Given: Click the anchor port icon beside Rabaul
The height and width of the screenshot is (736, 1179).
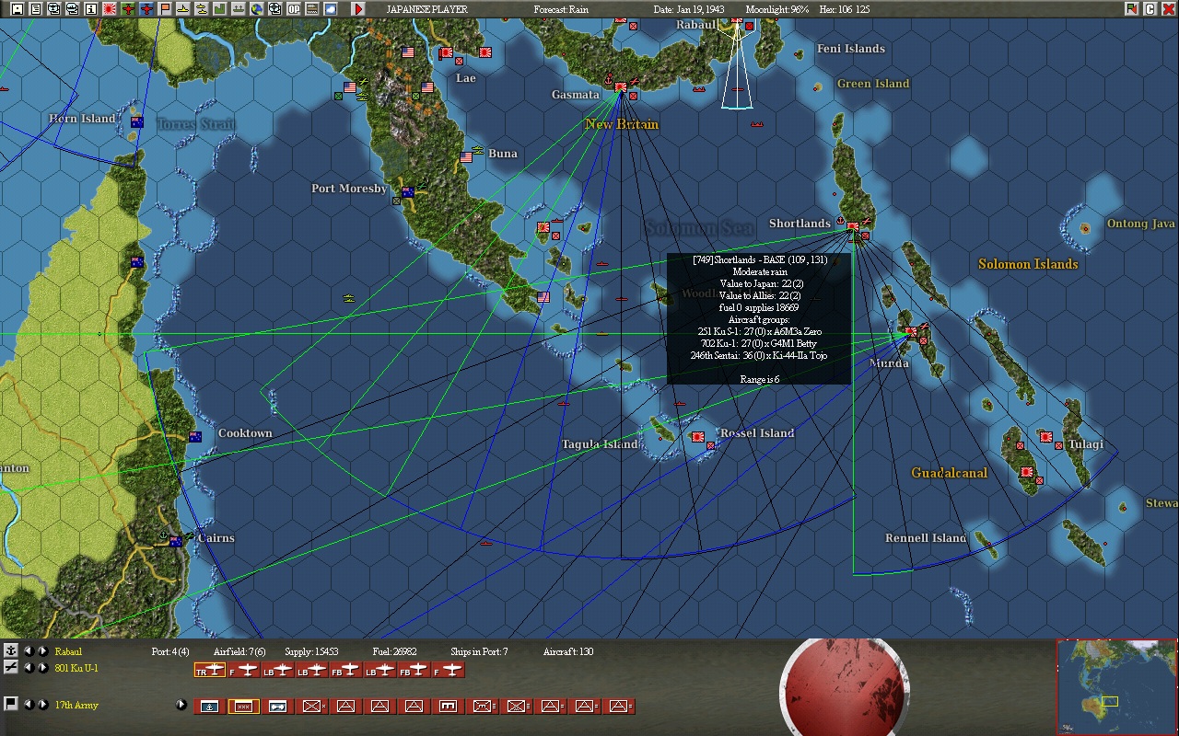Looking at the screenshot, I should click(11, 651).
